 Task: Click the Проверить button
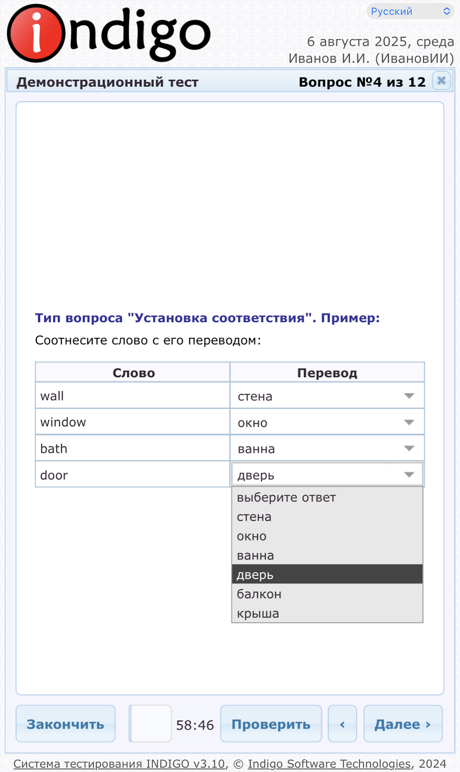271,724
